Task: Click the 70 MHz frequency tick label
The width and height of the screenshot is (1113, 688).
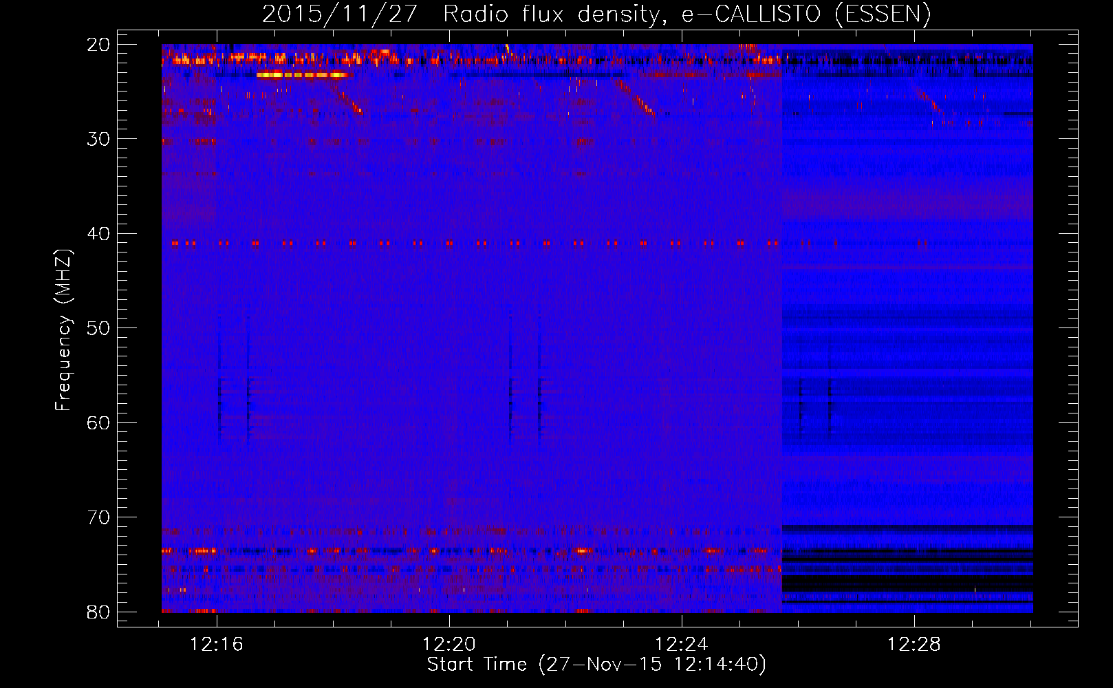Action: 99,517
